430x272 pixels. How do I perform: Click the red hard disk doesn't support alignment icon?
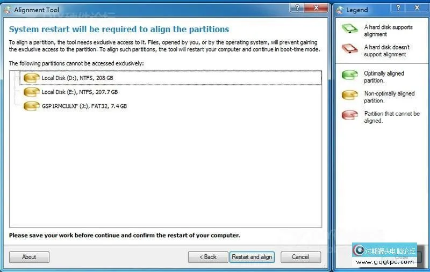click(x=350, y=50)
